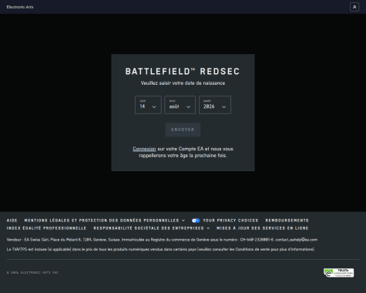This screenshot has width=366, height=293.
Task: Click the TRUSTe certification badge
Action: pos(339,273)
